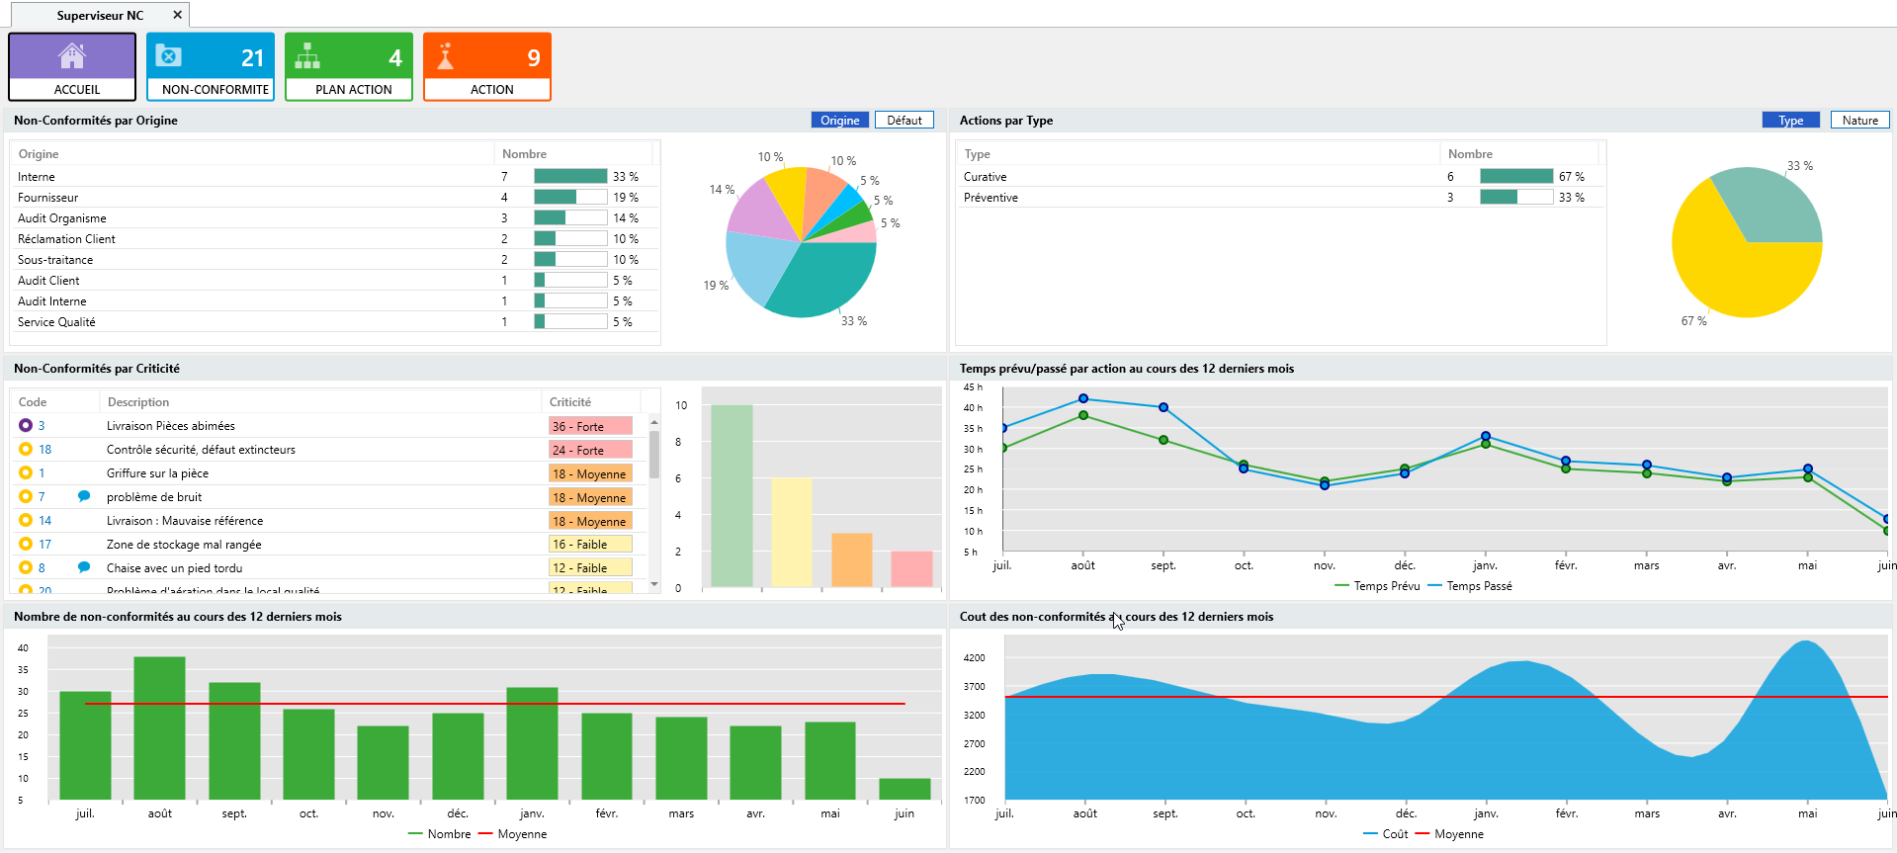Open the ACCUEIL home tile
The width and height of the screenshot is (1897, 853).
point(72,66)
